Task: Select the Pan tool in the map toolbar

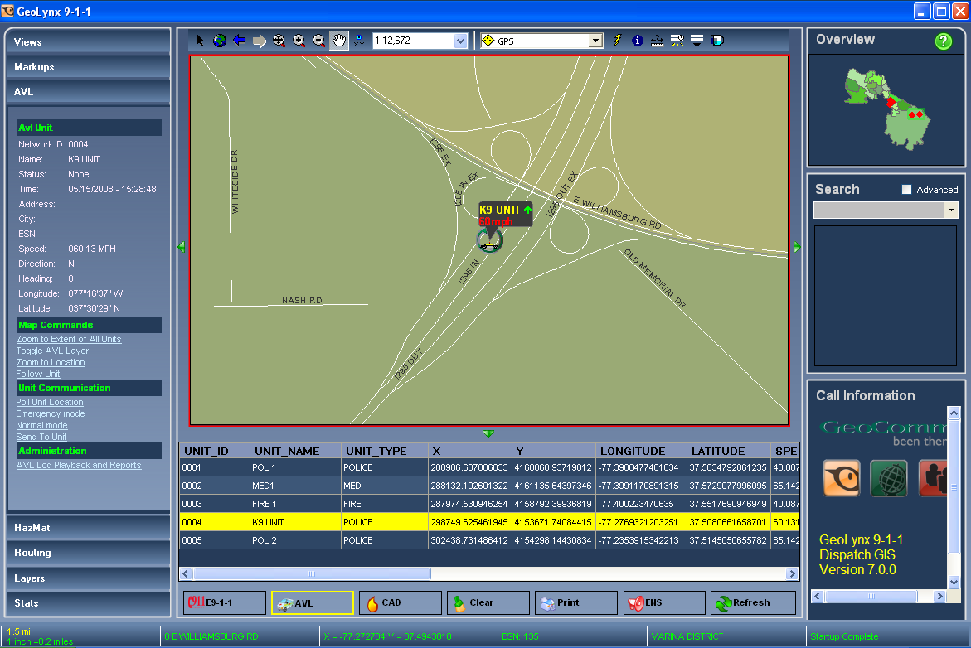Action: [x=338, y=40]
